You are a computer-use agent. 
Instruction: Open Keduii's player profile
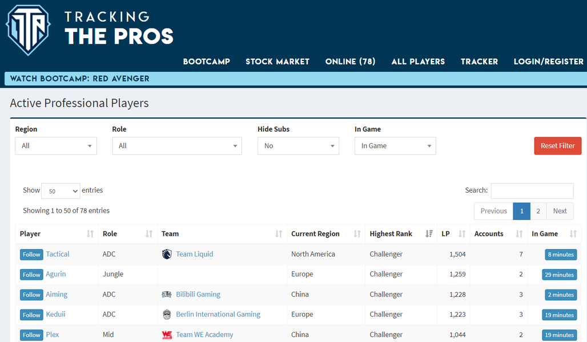[x=55, y=314]
